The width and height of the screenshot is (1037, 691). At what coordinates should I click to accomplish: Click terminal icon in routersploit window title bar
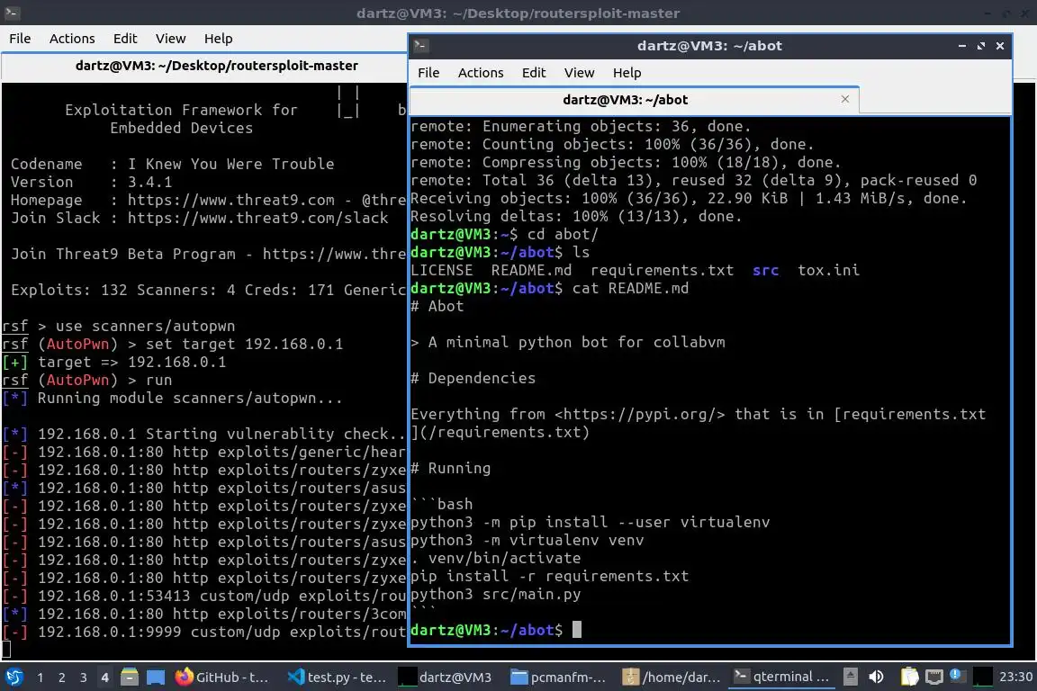click(12, 13)
